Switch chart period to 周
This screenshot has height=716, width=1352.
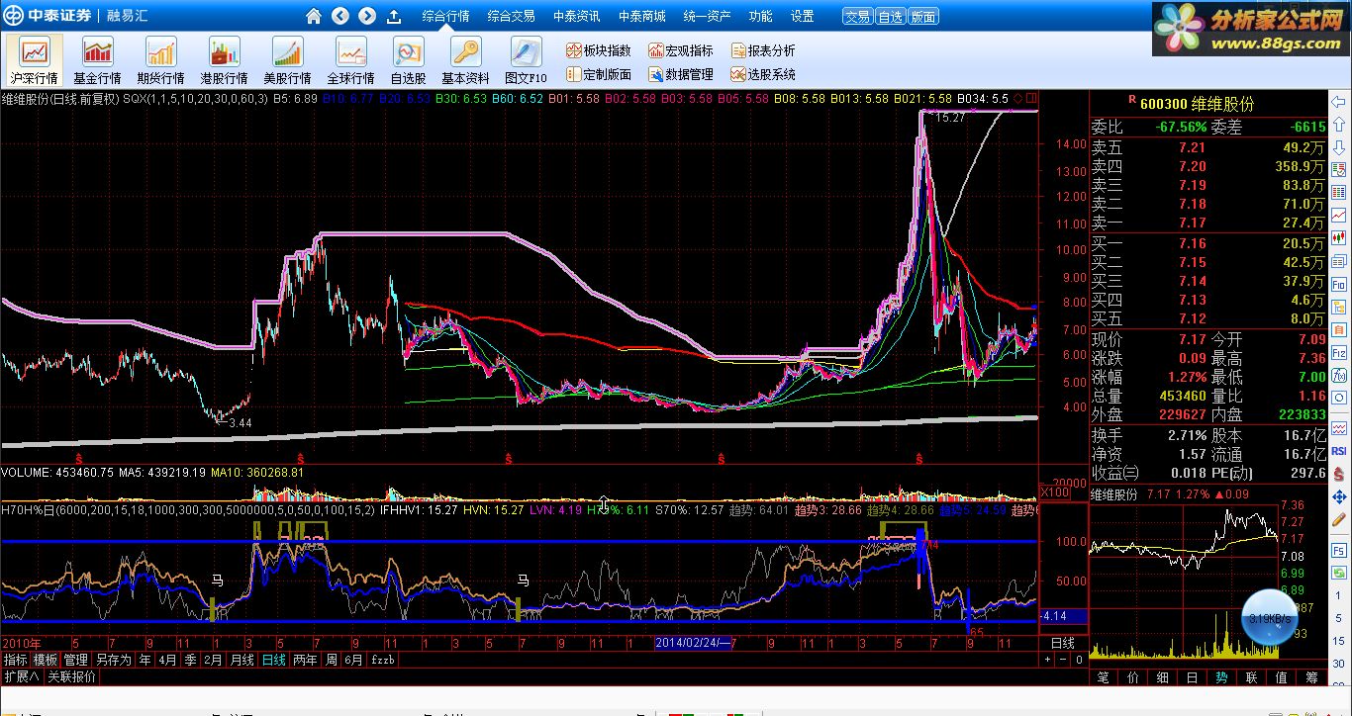(x=332, y=660)
